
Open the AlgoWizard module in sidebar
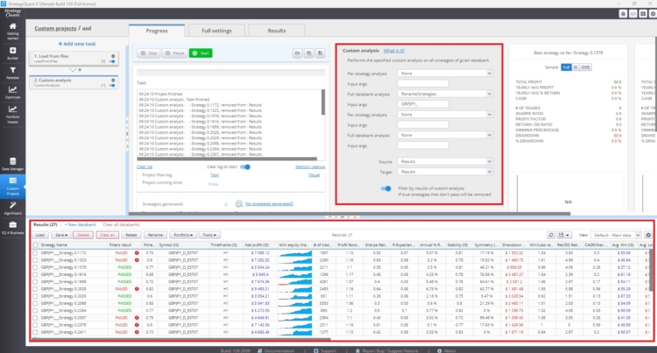coord(12,208)
